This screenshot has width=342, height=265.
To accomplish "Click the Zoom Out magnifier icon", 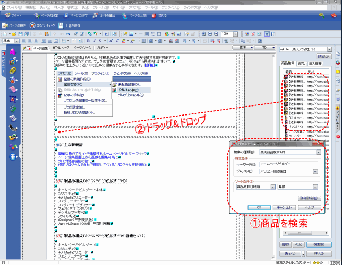I will (210, 34).
